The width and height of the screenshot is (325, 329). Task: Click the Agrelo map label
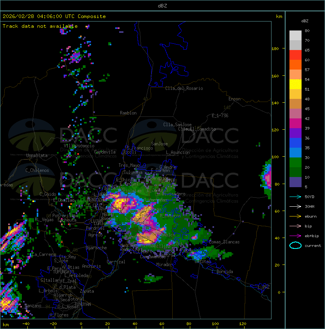tap(95, 235)
